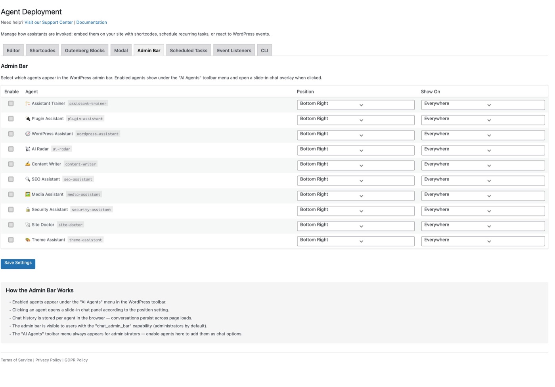Open the Position dropdown for Plugin Assistant
This screenshot has width=555, height=387.
click(x=355, y=120)
